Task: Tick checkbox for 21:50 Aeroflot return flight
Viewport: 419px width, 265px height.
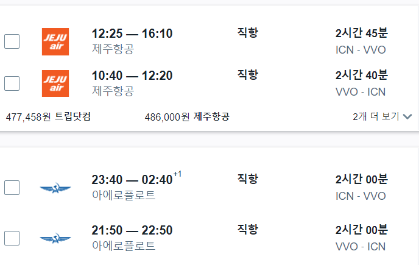Action: [12, 238]
